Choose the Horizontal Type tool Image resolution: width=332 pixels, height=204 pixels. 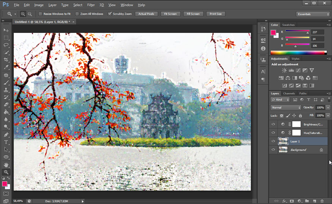(x=6, y=142)
